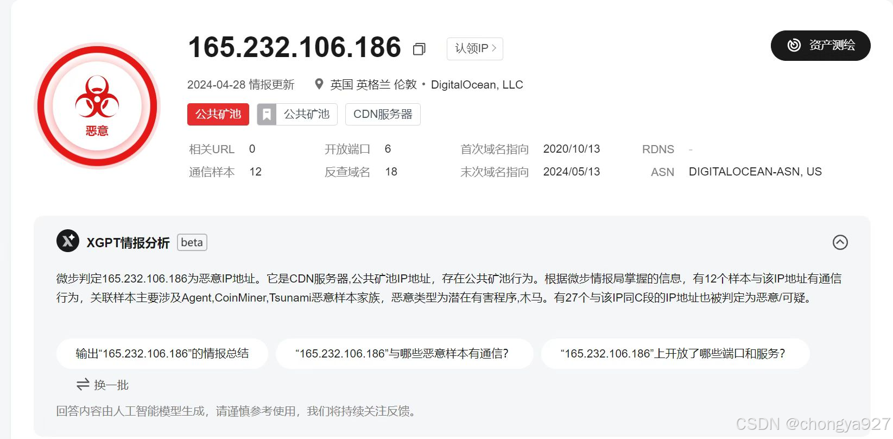The image size is (893, 439).
Task: Click 末次域名指向 date 2024/05/13
Action: coord(572,172)
